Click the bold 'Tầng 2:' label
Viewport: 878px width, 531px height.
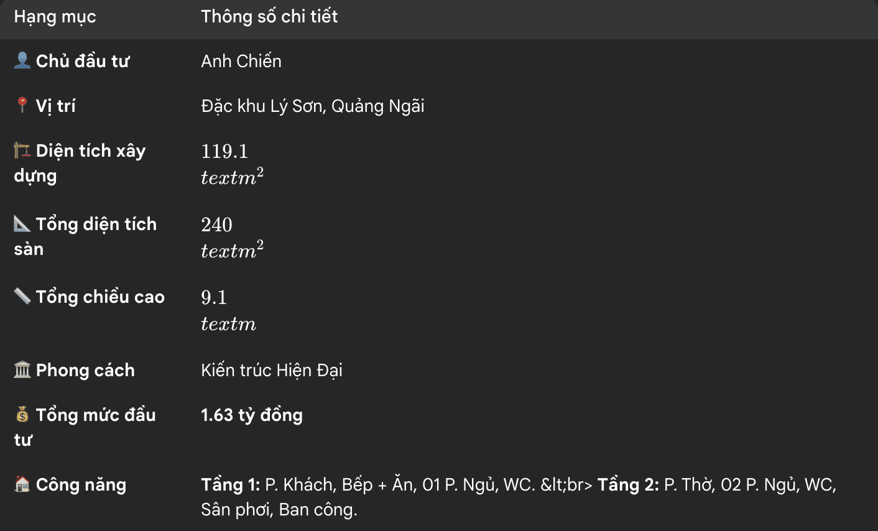(x=628, y=484)
